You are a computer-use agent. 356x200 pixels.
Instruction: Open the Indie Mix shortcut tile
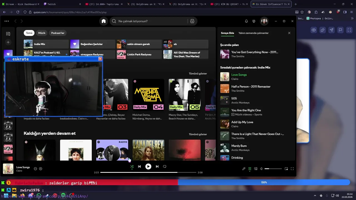46,44
